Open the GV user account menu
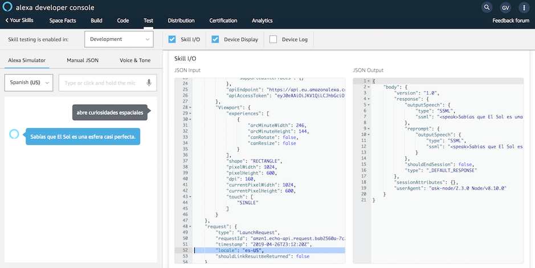535x268 pixels. coord(505,7)
